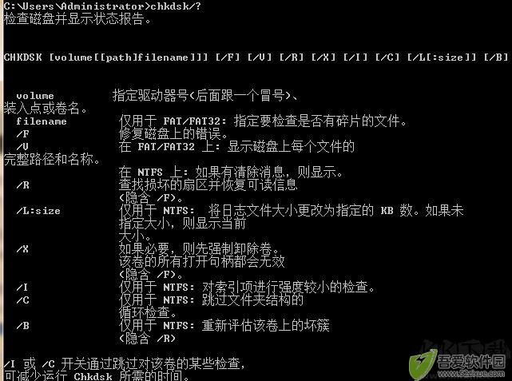Viewport: 512px width, 381px height.
Task: Click the 修复磁盘上的错误 description text
Action: pos(173,134)
